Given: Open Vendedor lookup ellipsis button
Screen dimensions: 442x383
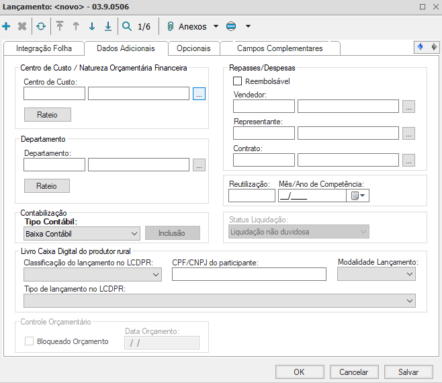Looking at the screenshot, I should [408, 106].
